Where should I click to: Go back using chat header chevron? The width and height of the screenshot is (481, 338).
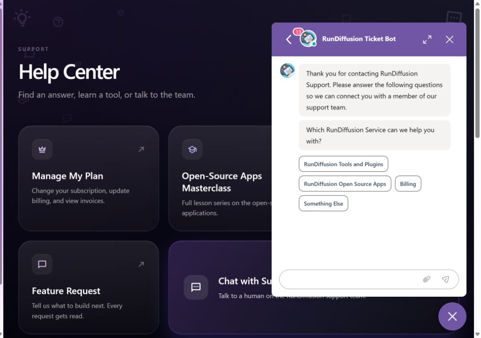[x=289, y=39]
